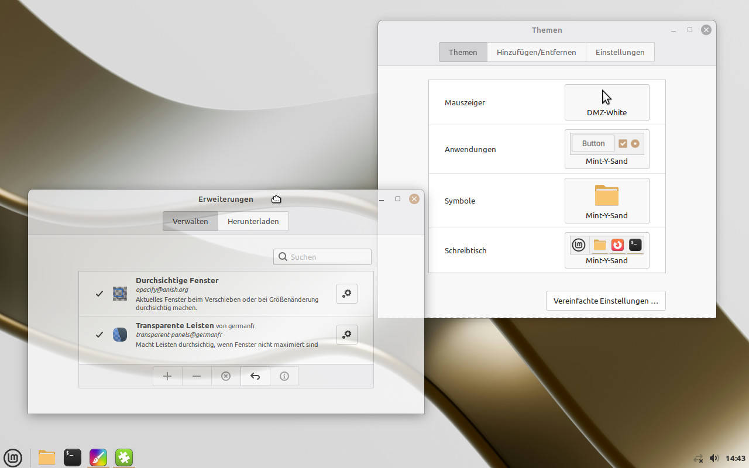The image size is (749, 468).
Task: Choose Symbole icon theme Mint-Y-Sand
Action: pyautogui.click(x=607, y=201)
